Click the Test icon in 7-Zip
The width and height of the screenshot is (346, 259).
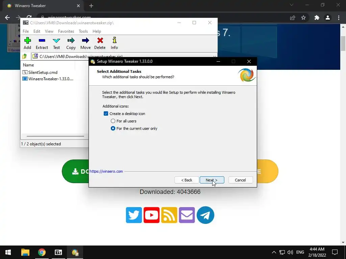[56, 43]
